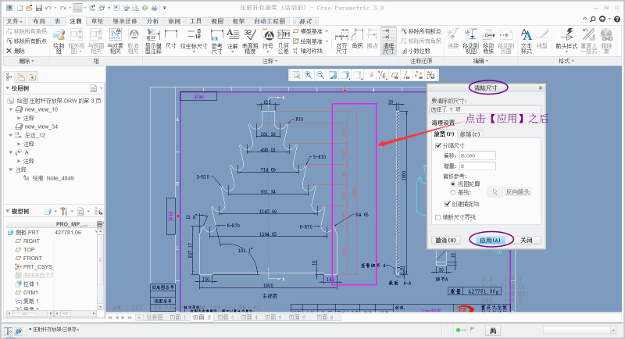625x339 pixels.
Task: Switch to the 修饰(C) dialog tab
Action: pyautogui.click(x=470, y=134)
